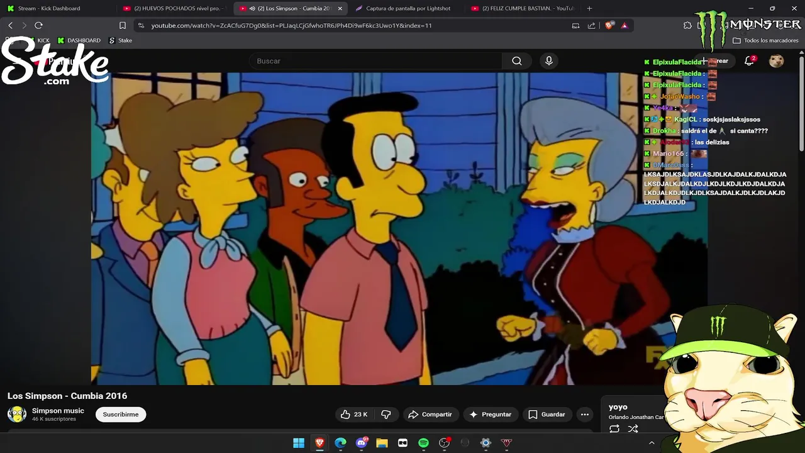Screen dimensions: 805x453
Task: Open Brave Shields lion icon
Action: tap(609, 25)
